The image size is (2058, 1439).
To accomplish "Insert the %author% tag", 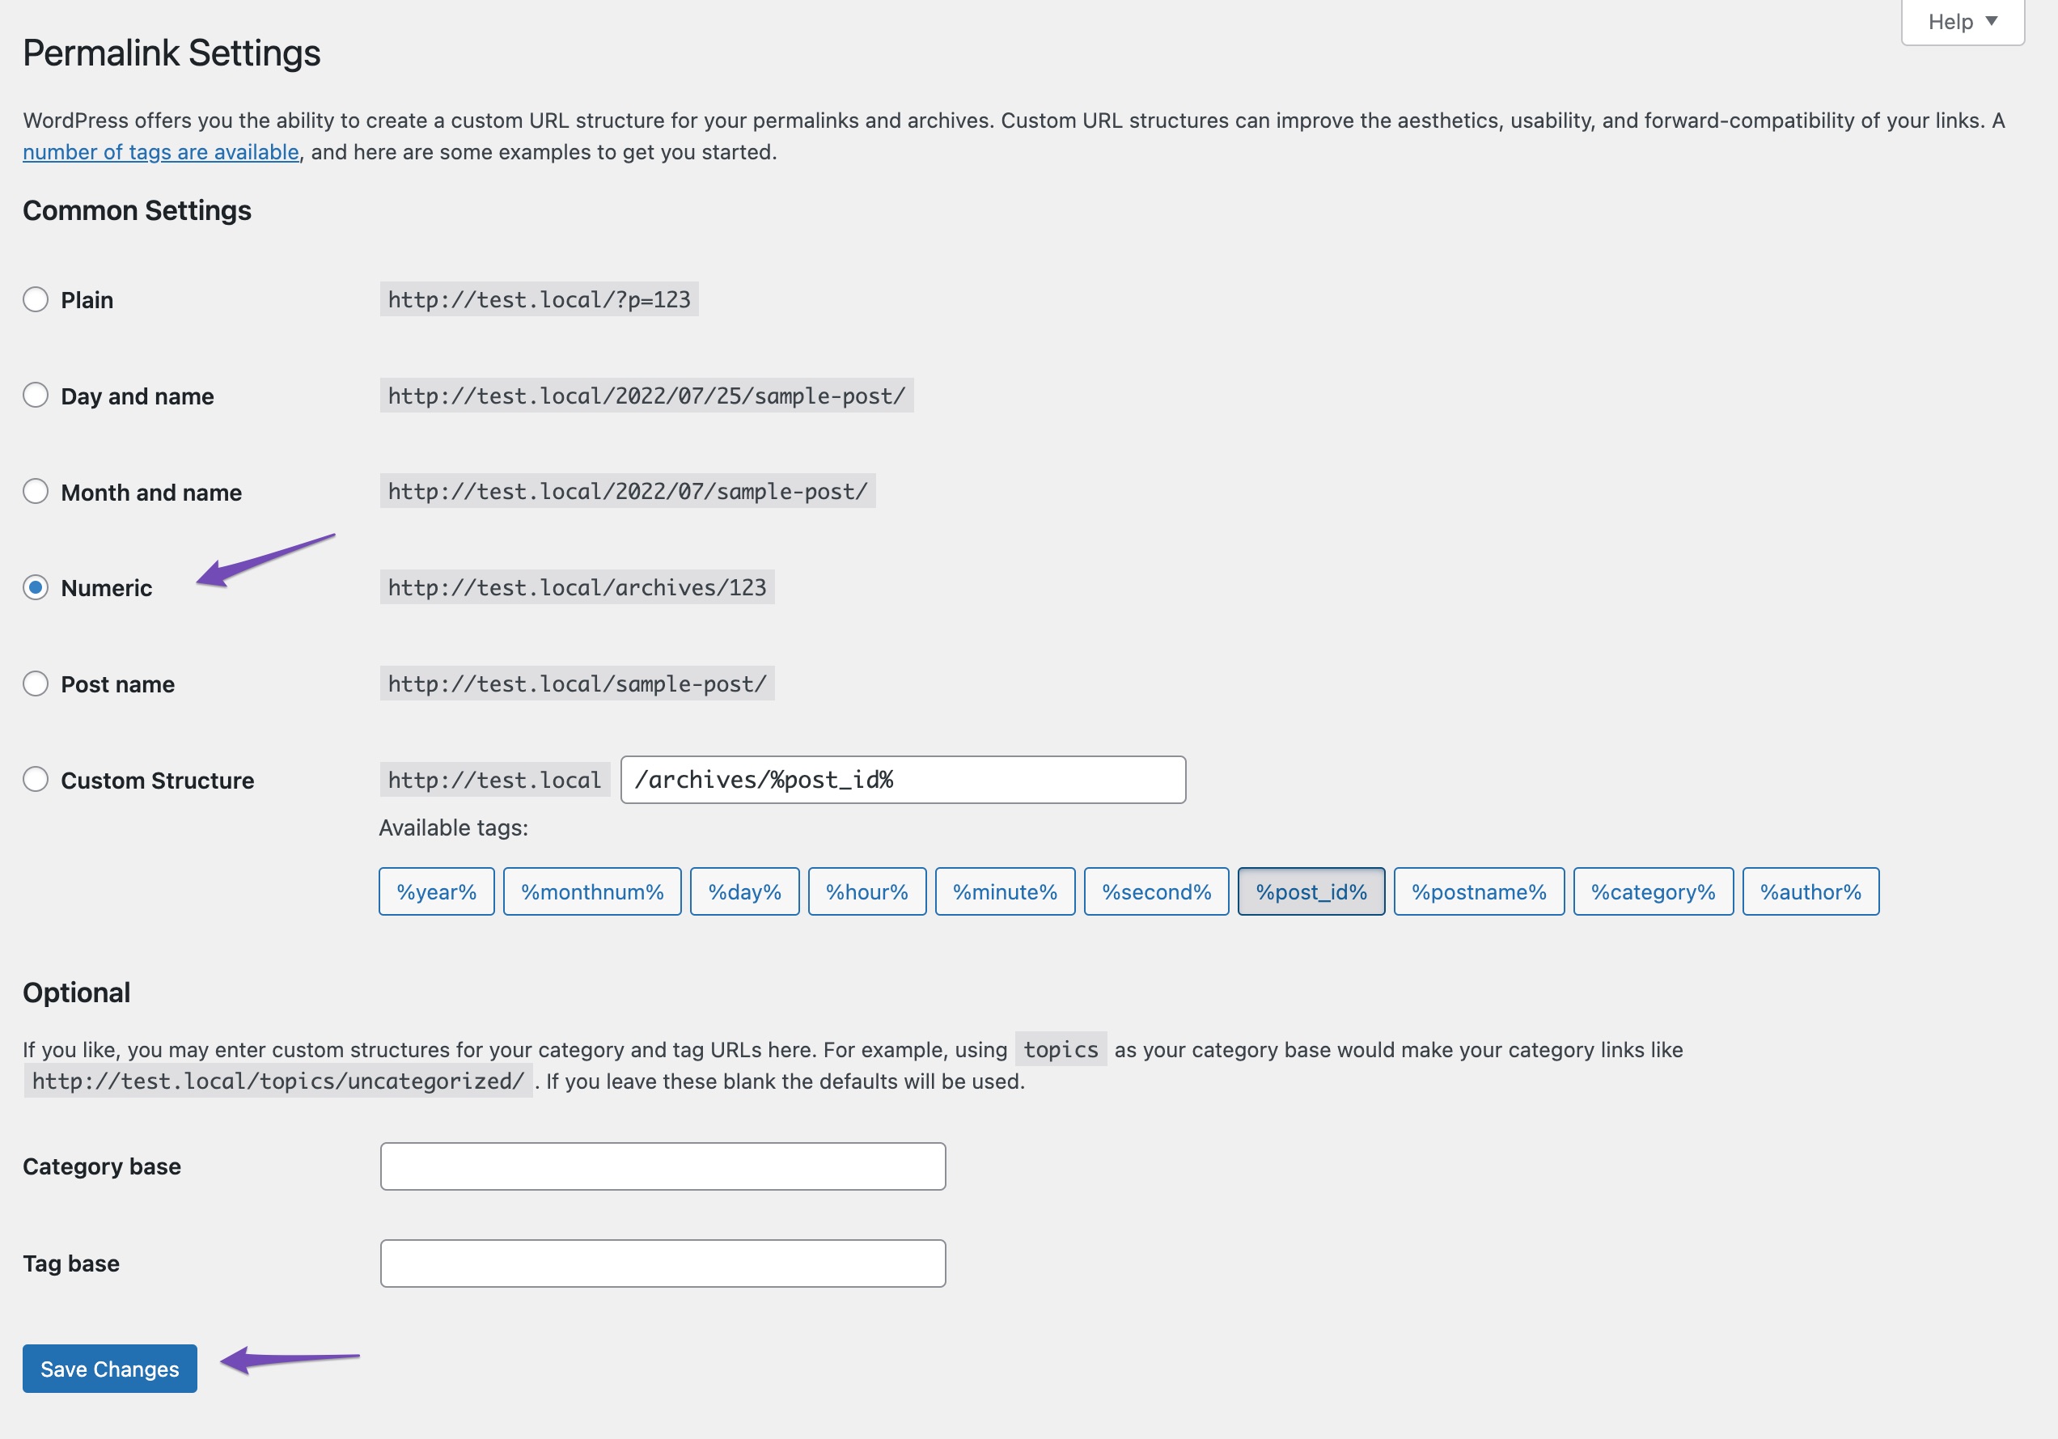I will [x=1810, y=891].
